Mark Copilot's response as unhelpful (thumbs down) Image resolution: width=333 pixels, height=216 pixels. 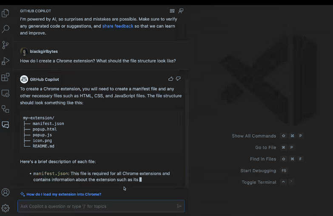178,79
